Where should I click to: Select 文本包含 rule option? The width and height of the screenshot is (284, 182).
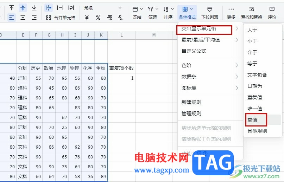[263, 75]
